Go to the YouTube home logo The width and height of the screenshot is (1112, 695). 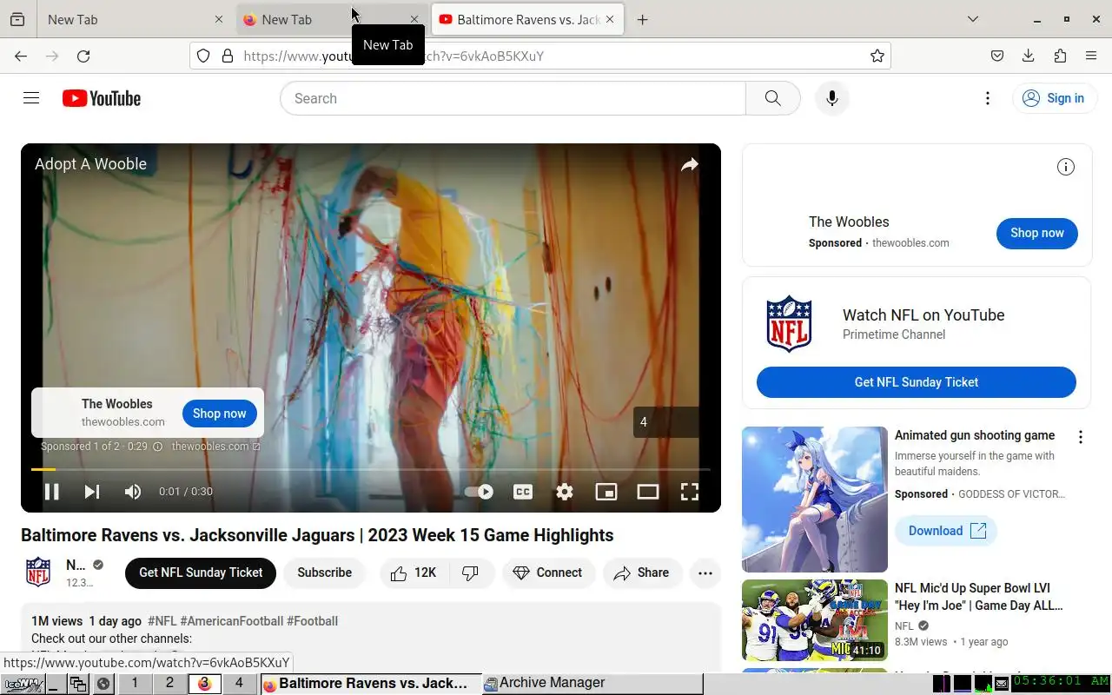point(102,98)
